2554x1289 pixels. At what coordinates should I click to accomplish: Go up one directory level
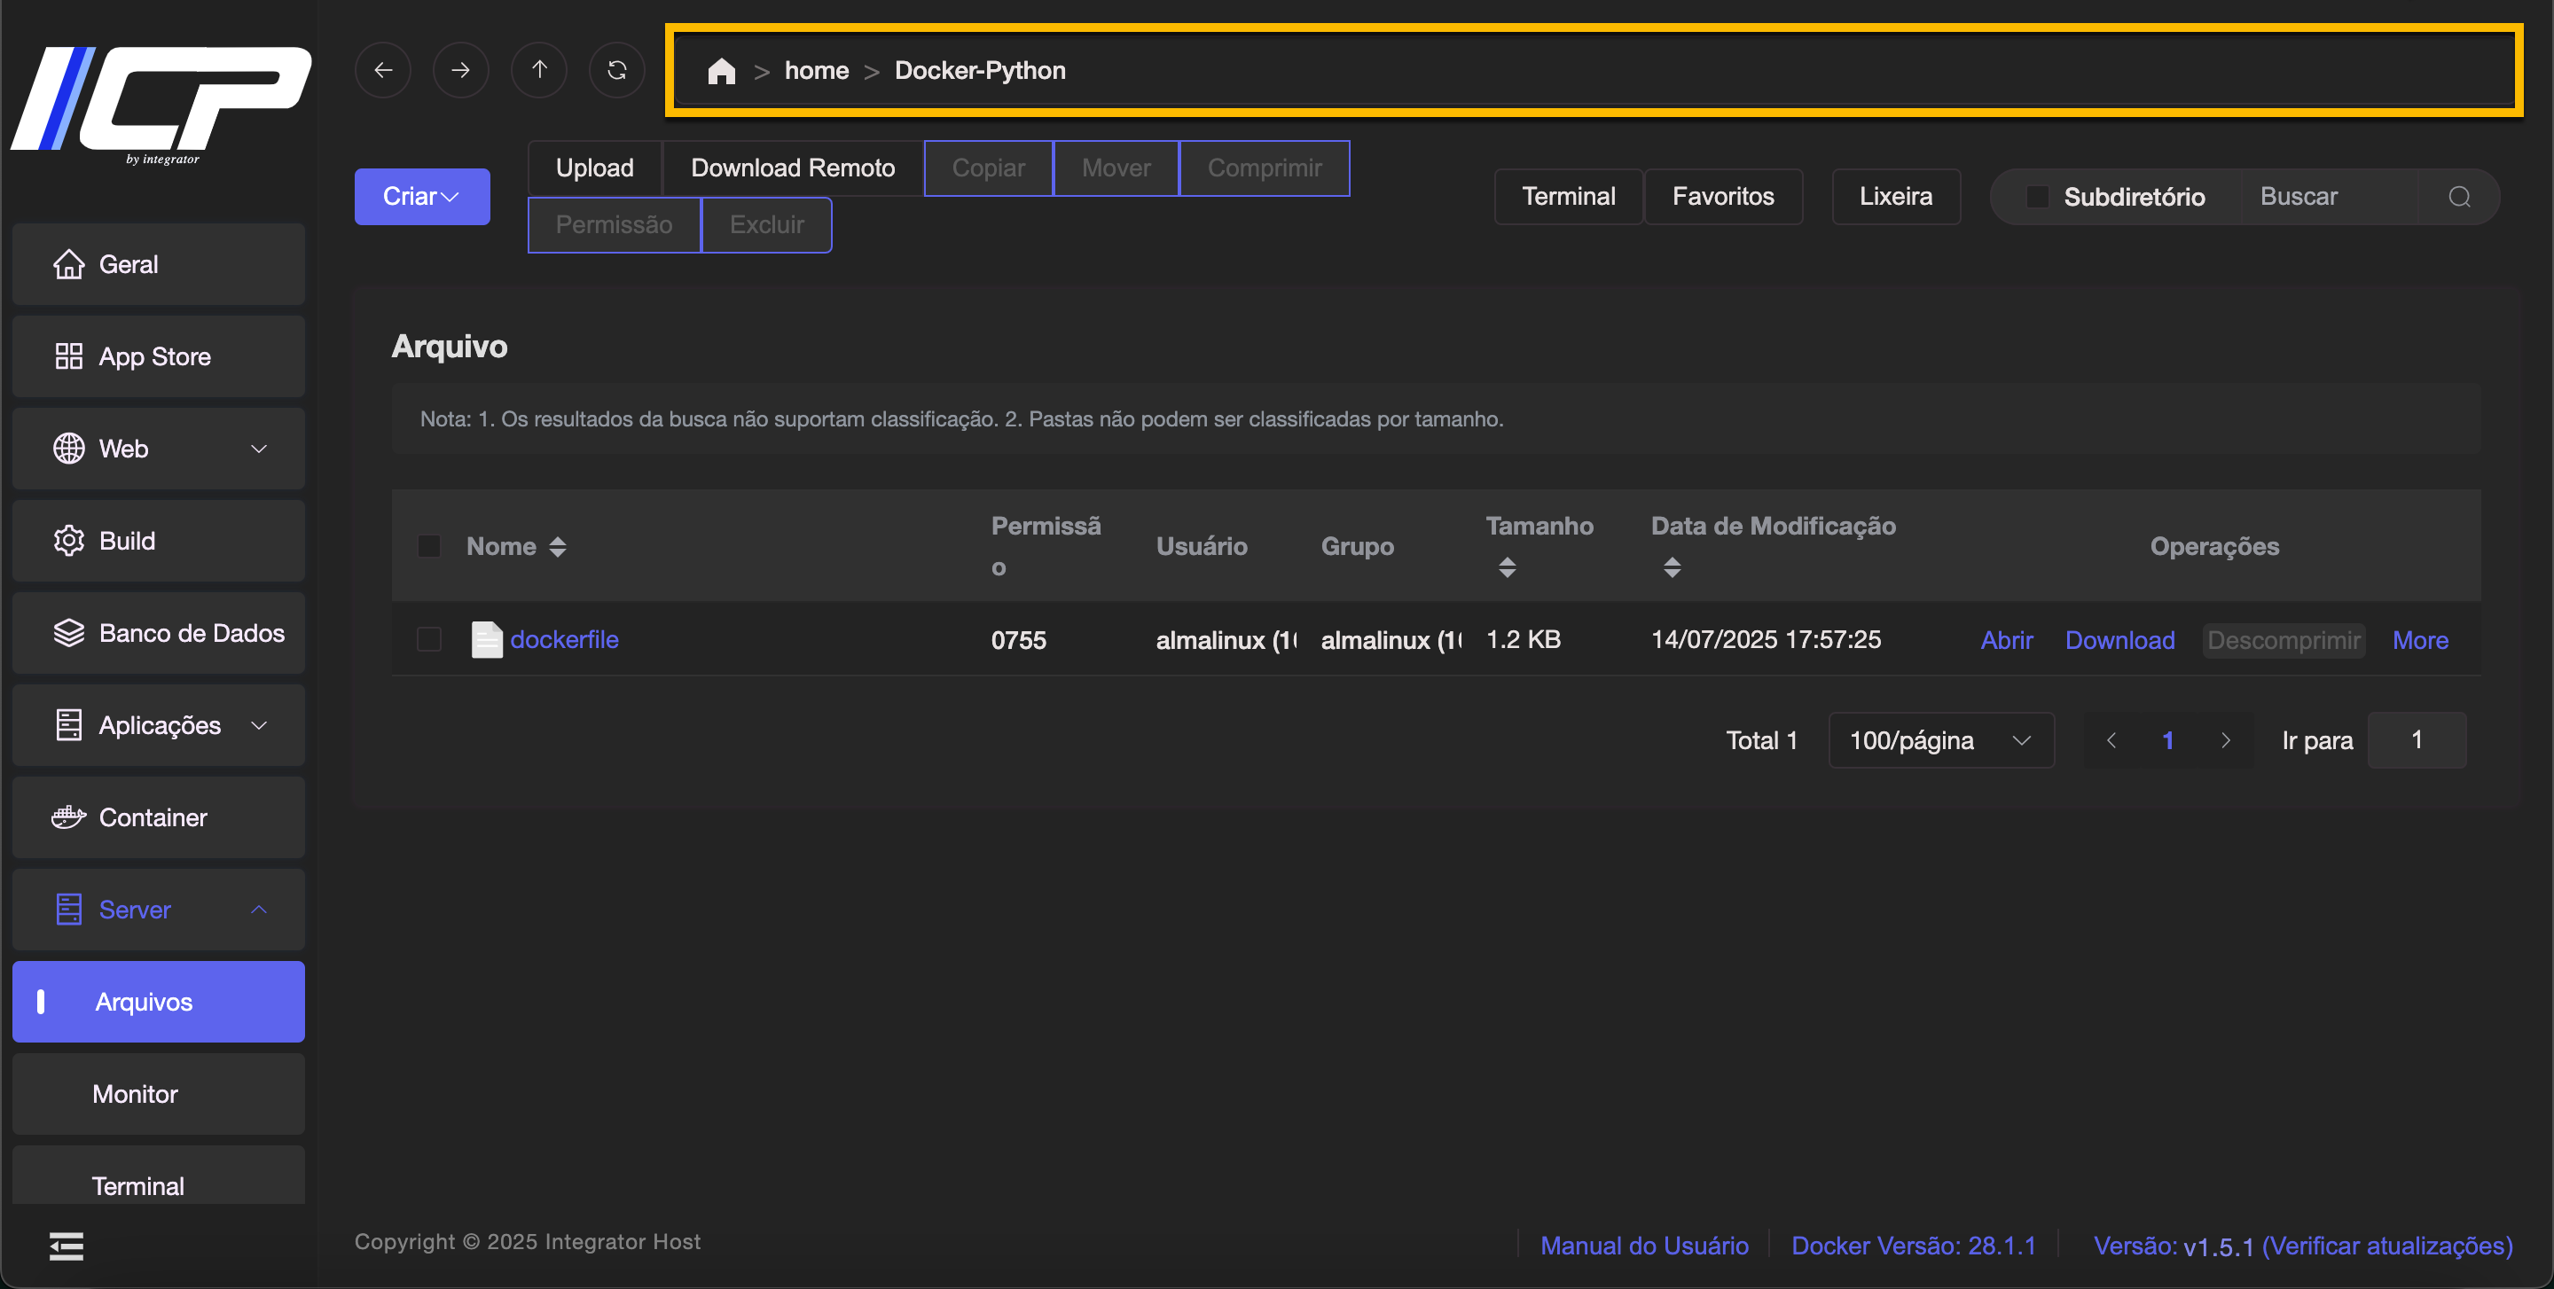click(538, 70)
